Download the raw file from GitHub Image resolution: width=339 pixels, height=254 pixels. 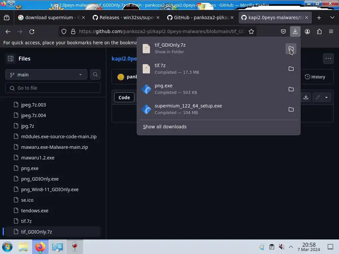pyautogui.click(x=306, y=98)
